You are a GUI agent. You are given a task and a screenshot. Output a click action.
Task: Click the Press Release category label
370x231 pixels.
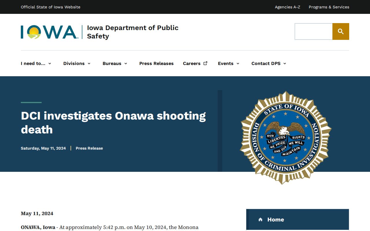point(89,148)
